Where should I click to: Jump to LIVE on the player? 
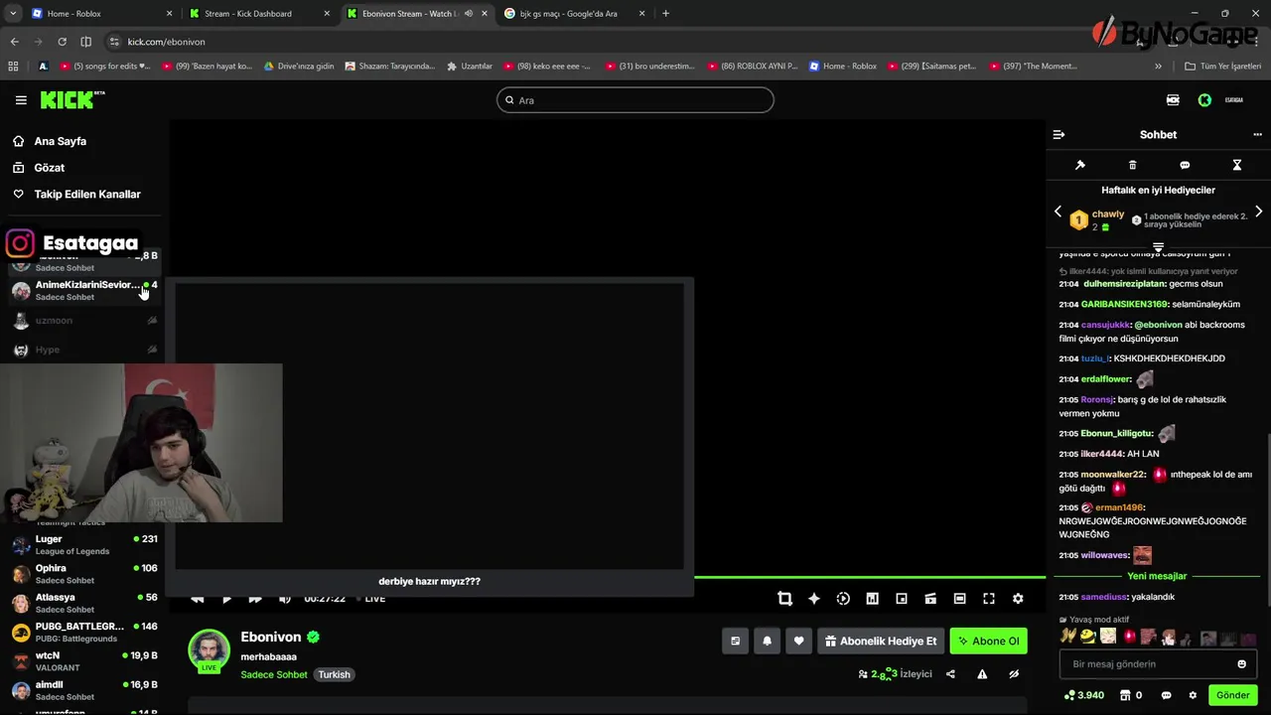click(x=374, y=599)
